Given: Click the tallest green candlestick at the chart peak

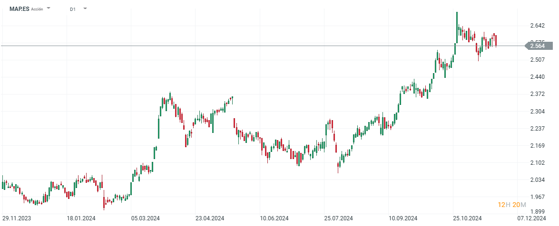Looking at the screenshot, I should tap(457, 28).
